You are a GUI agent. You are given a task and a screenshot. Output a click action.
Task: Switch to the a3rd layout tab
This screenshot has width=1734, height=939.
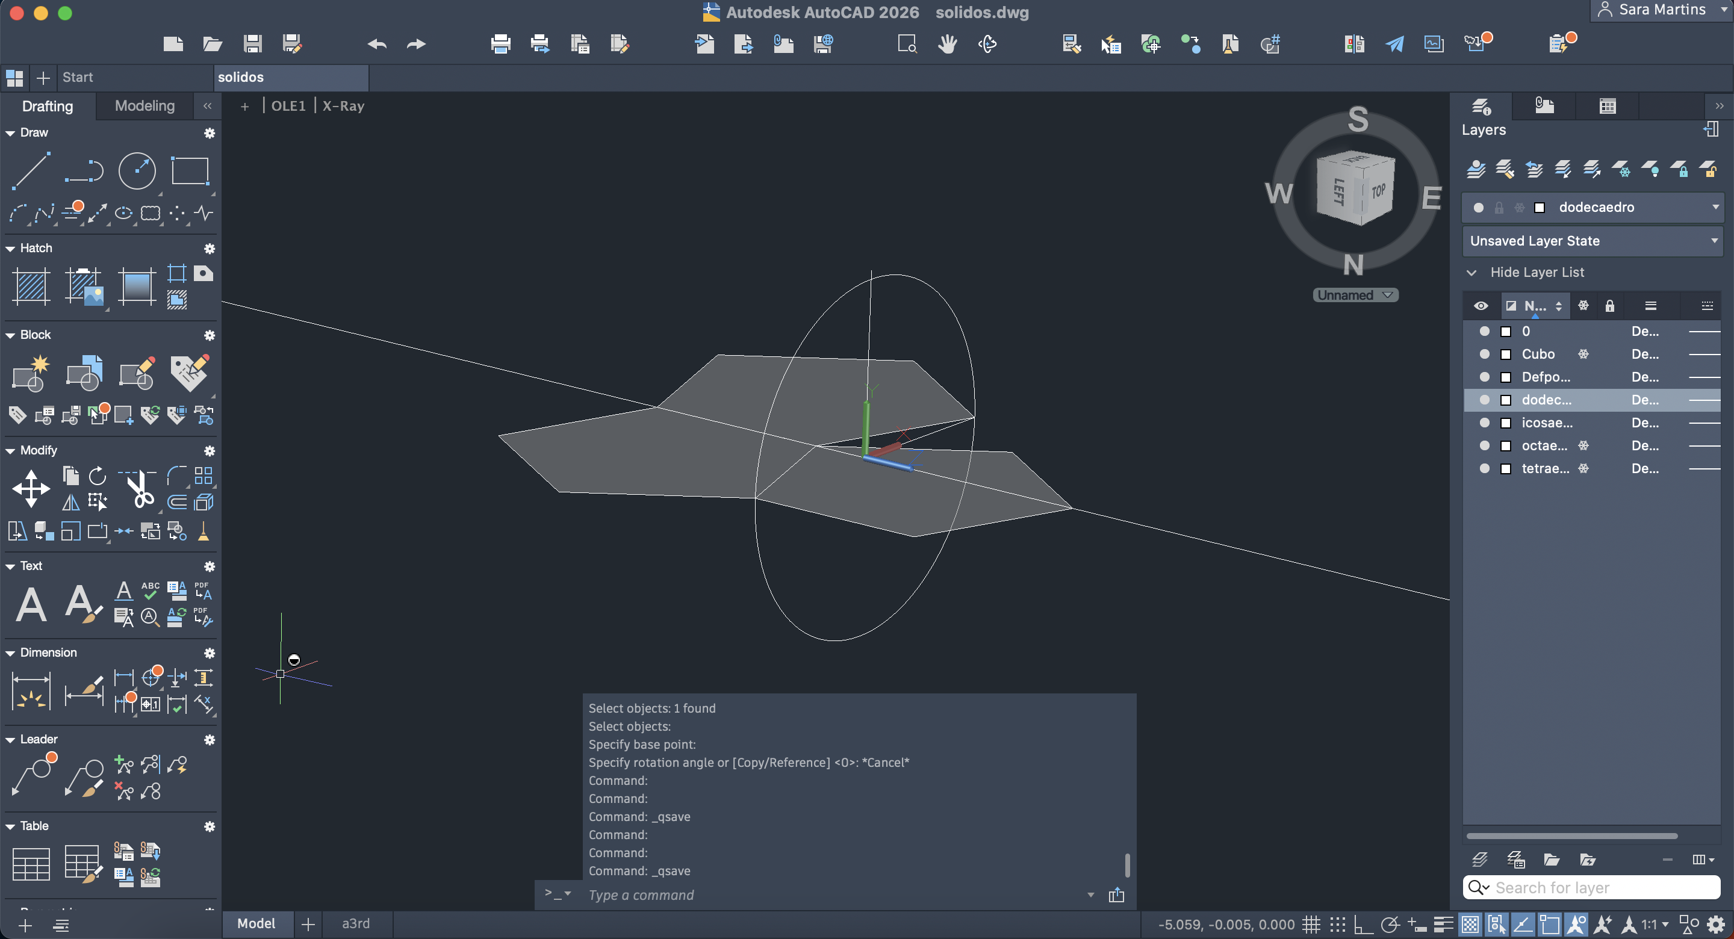(x=355, y=923)
